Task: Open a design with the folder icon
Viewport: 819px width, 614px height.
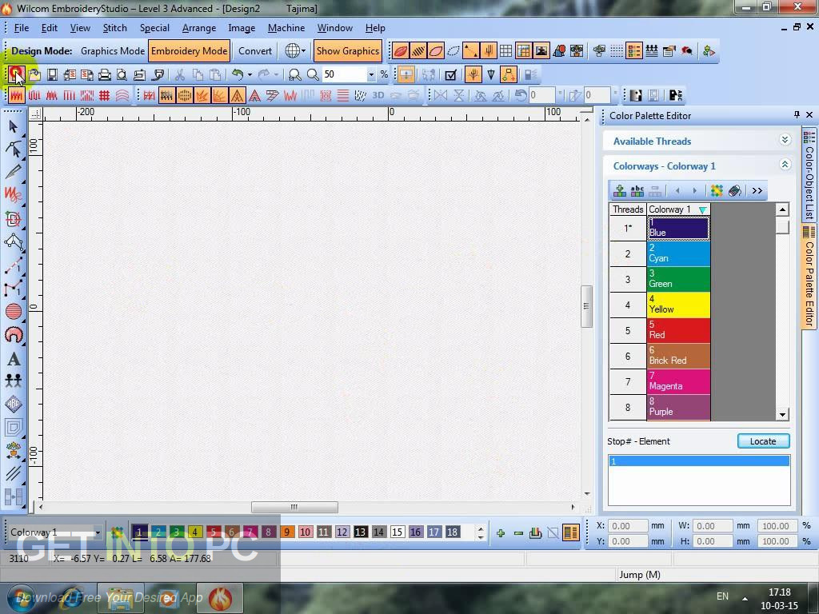Action: 34,74
